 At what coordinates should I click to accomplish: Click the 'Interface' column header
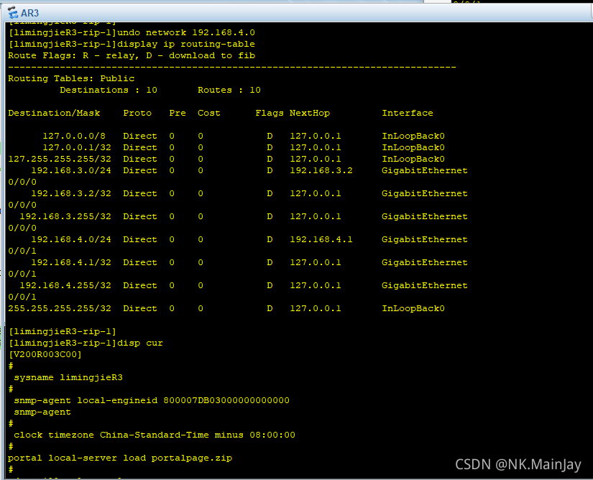408,113
